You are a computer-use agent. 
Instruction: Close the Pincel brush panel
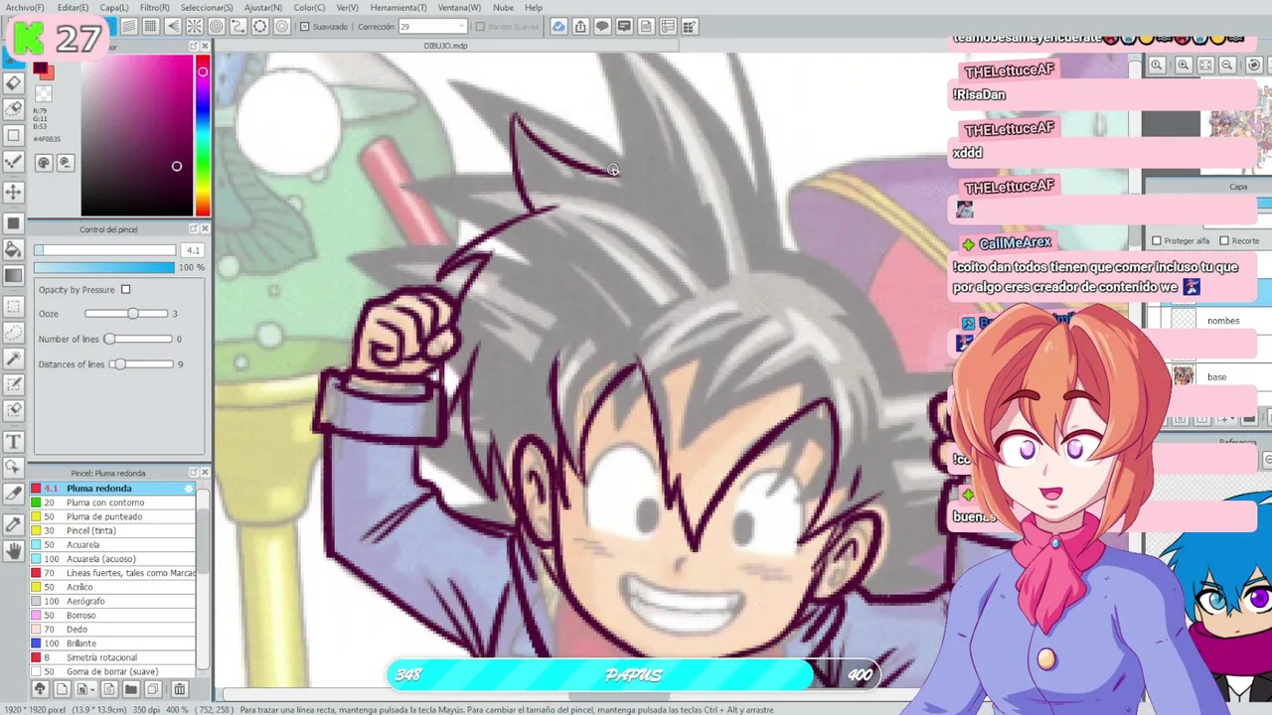pos(205,473)
